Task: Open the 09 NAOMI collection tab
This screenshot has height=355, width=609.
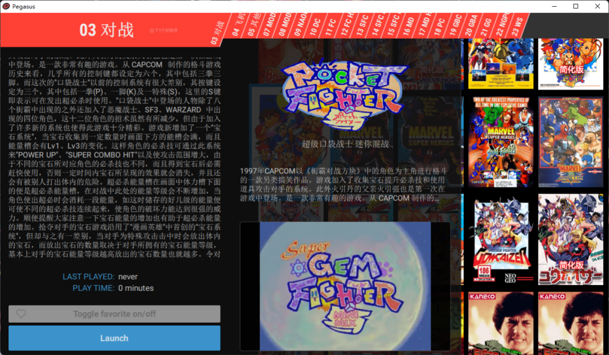Action: point(300,25)
